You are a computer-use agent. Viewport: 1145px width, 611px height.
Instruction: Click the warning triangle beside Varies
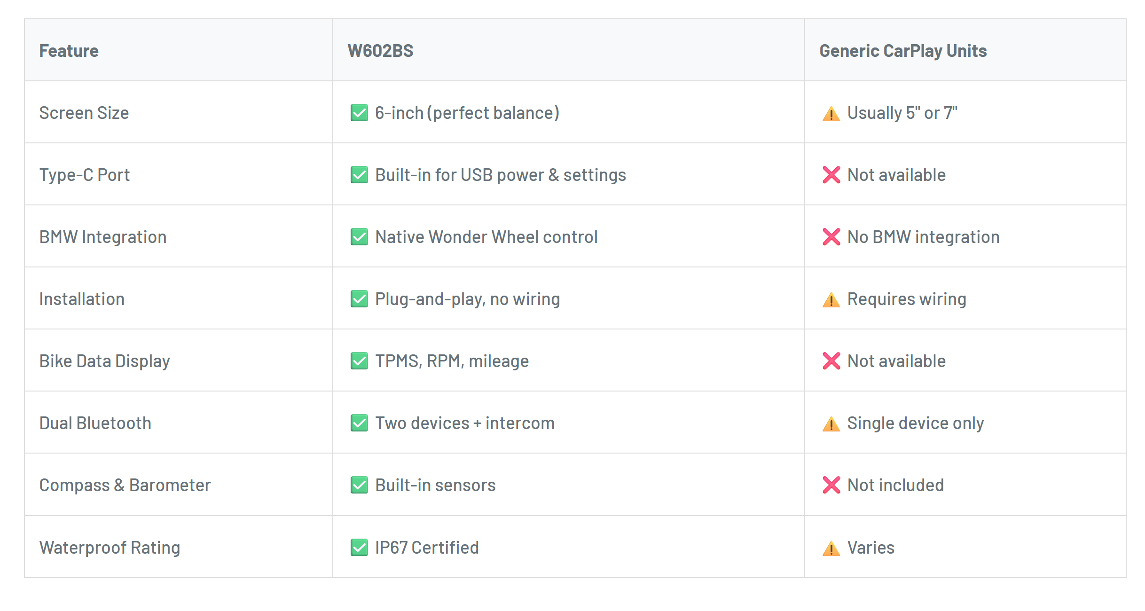831,548
